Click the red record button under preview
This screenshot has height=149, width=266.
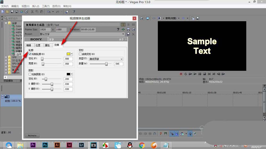click(x=181, y=74)
